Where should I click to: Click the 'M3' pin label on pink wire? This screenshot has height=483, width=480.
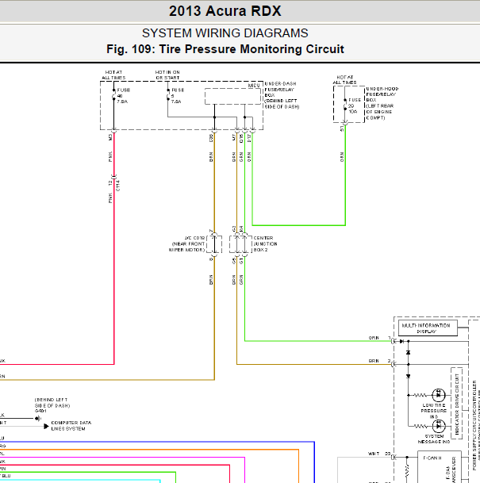[110, 137]
